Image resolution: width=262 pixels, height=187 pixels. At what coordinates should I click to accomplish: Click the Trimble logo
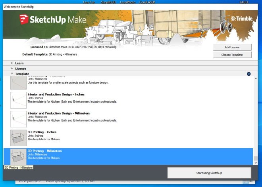coord(242,19)
